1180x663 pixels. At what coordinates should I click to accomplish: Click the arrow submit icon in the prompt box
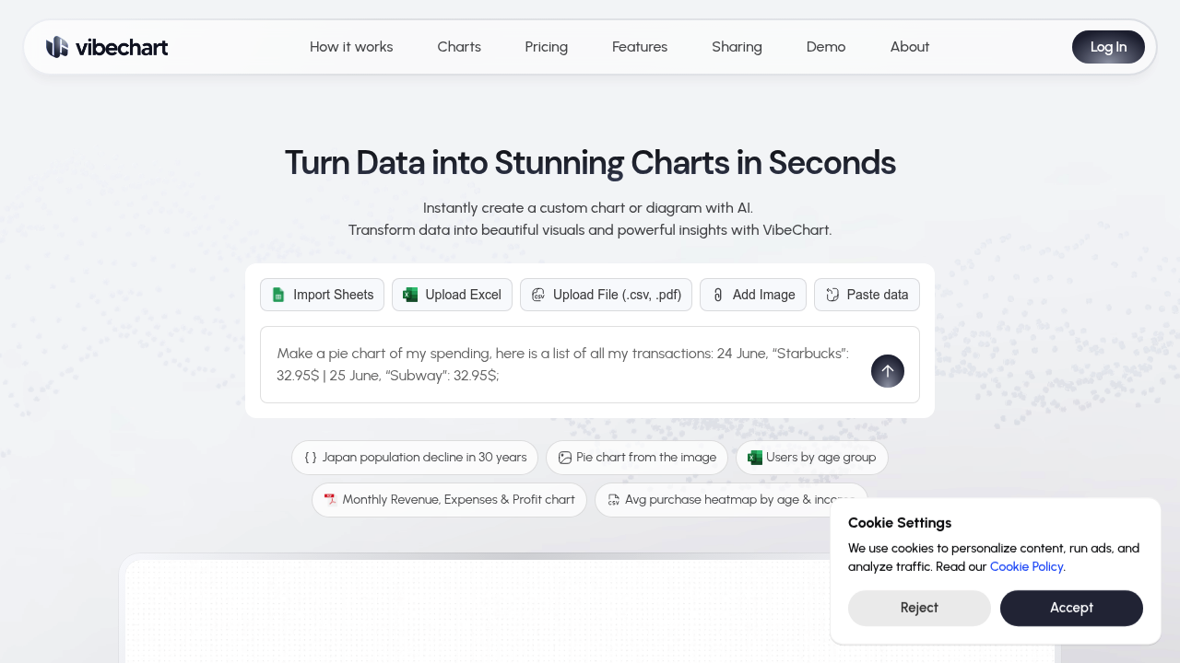pyautogui.click(x=887, y=371)
